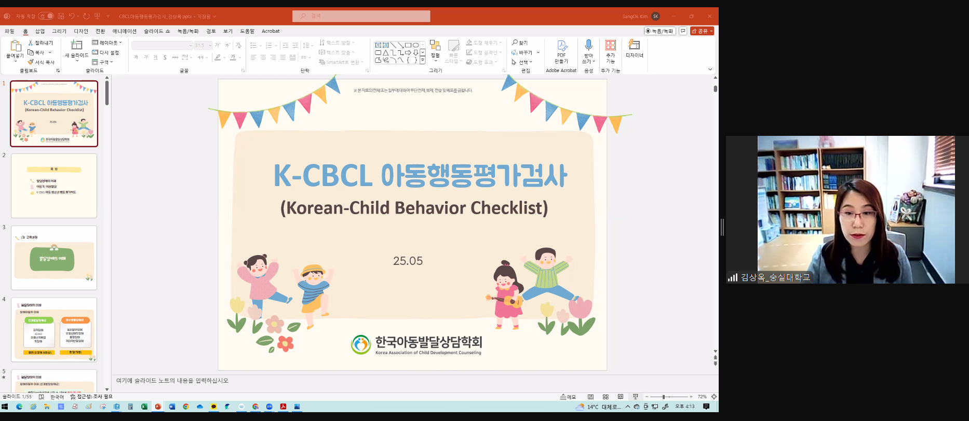Click the 다시 설정 (Reset) button

[105, 52]
